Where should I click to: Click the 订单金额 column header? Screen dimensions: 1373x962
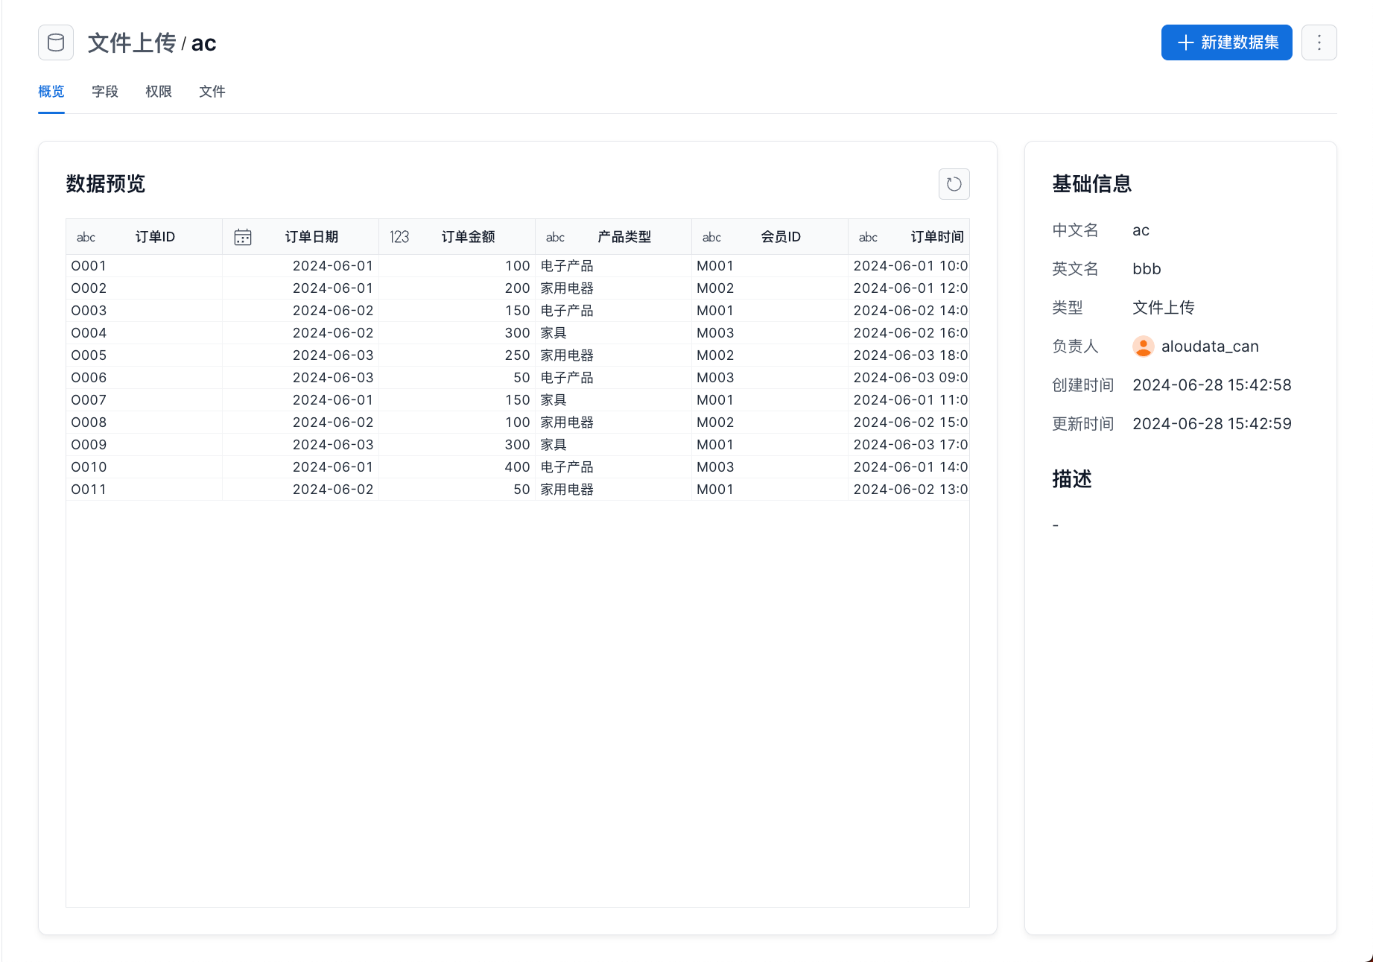point(468,237)
